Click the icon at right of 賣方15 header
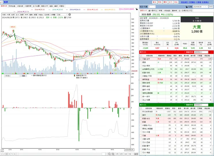The height and width of the screenshot is (156, 214). click(x=210, y=105)
